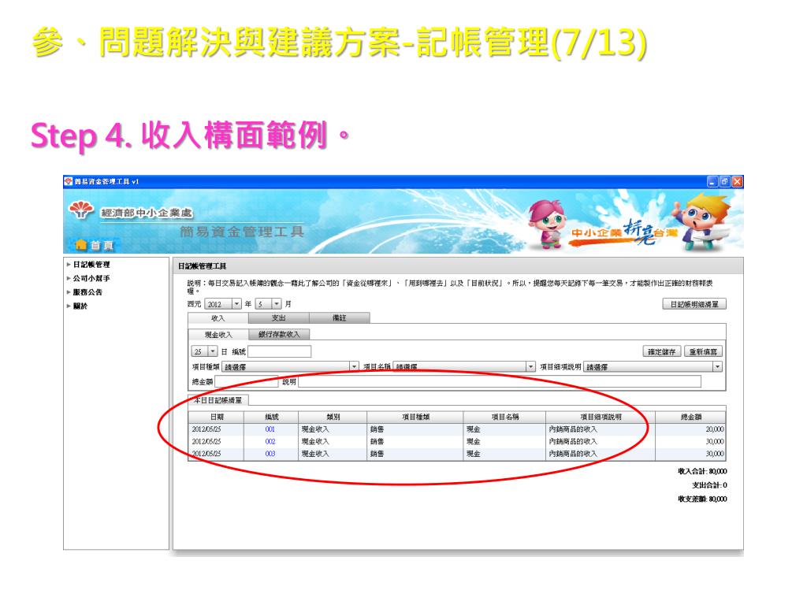The image size is (807, 605).
Task: Click the 總金額 input field
Action: tap(247, 381)
